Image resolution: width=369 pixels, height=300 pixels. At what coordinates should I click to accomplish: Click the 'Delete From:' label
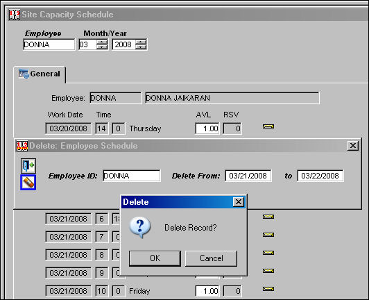[x=196, y=176]
